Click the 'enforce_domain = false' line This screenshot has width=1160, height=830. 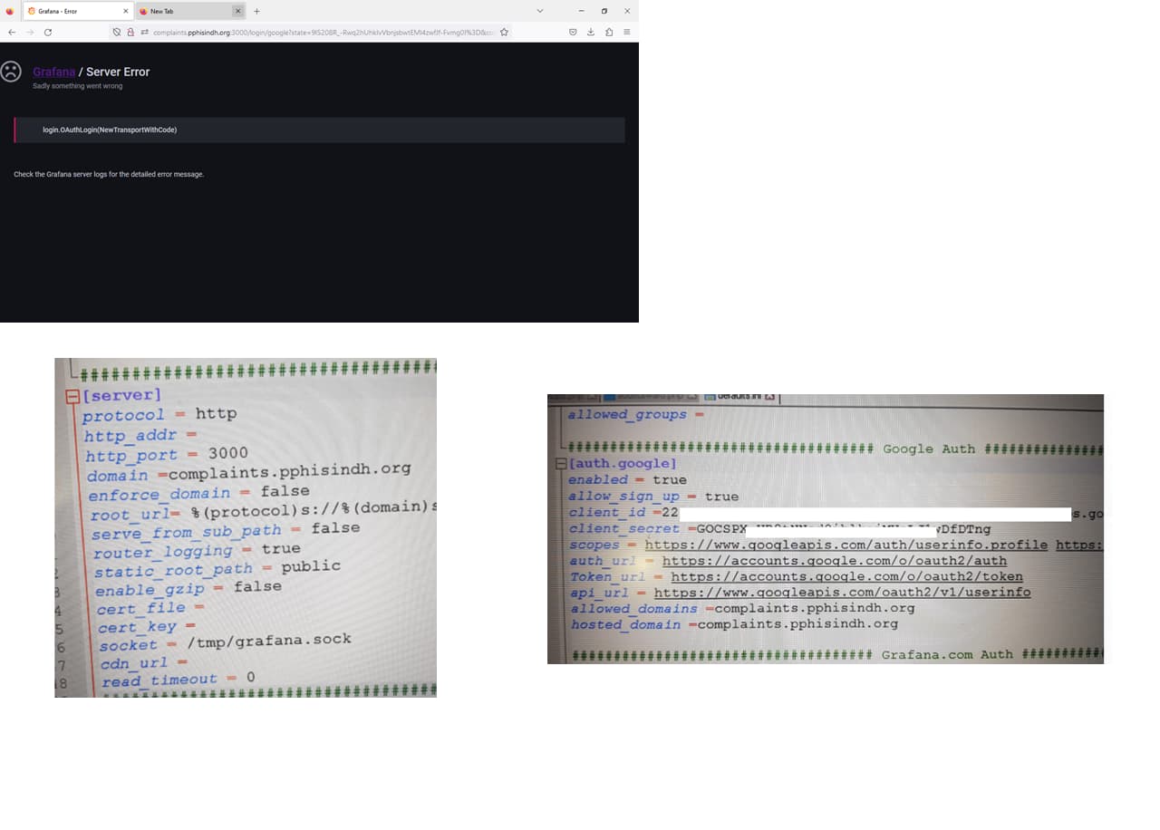point(199,493)
